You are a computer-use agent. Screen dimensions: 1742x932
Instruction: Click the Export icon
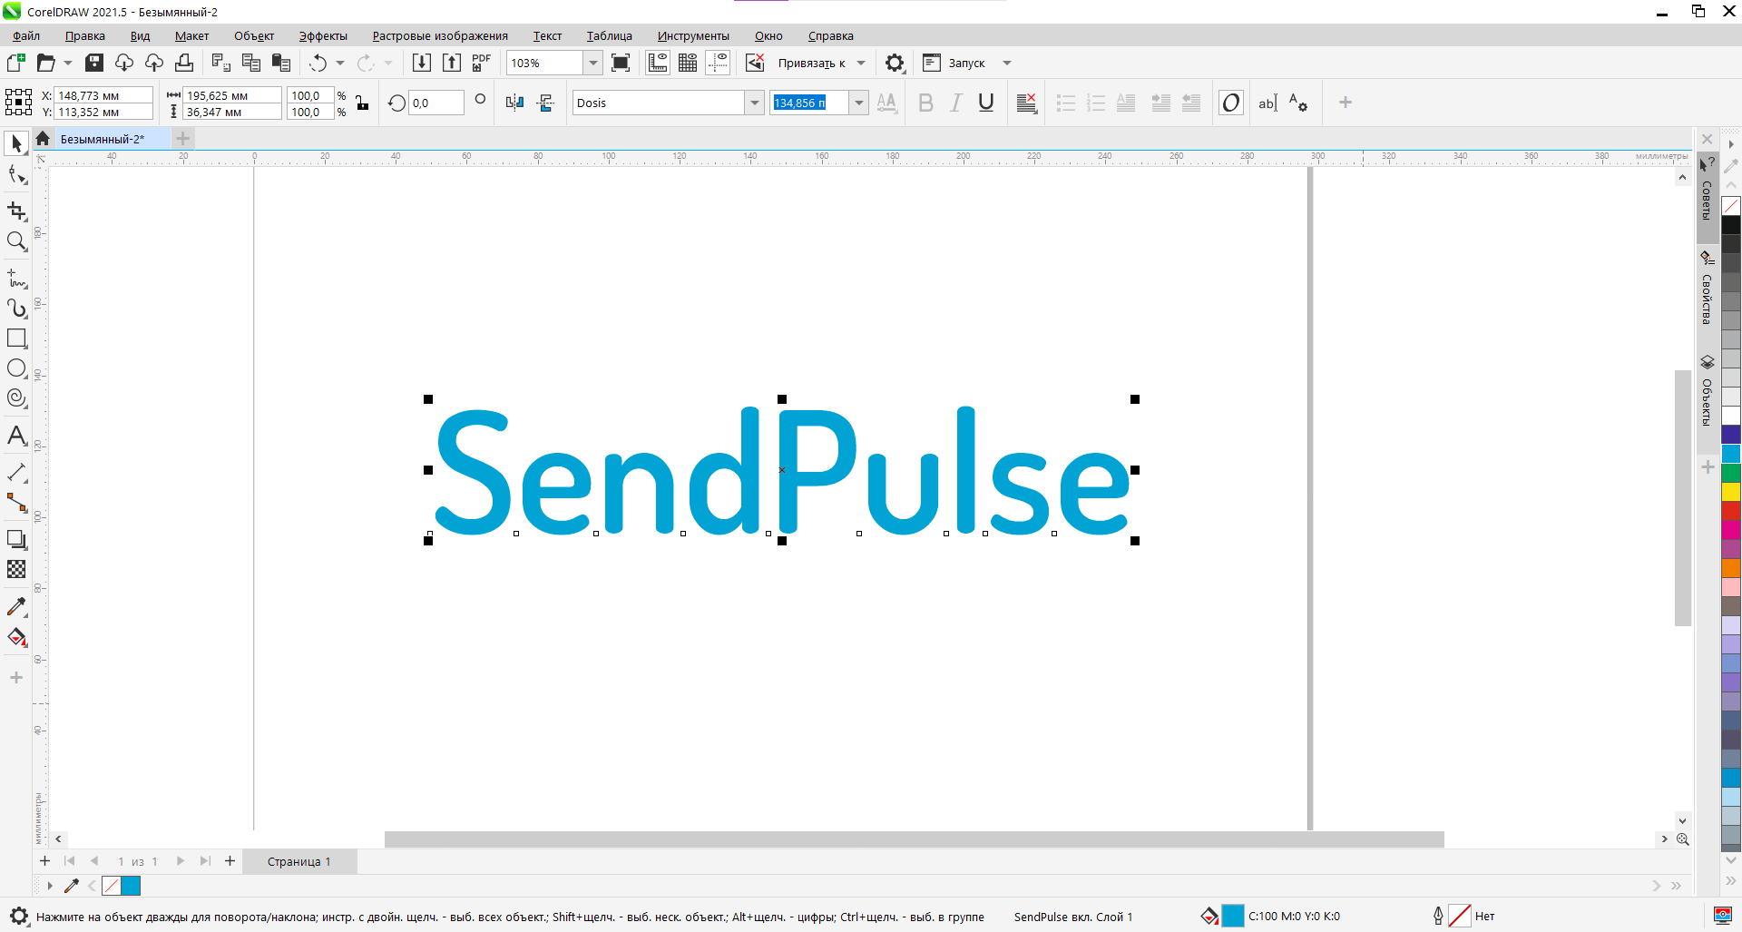pyautogui.click(x=452, y=63)
